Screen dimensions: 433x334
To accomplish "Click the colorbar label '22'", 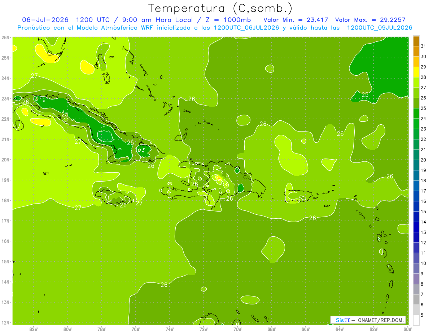I will tap(424, 139).
